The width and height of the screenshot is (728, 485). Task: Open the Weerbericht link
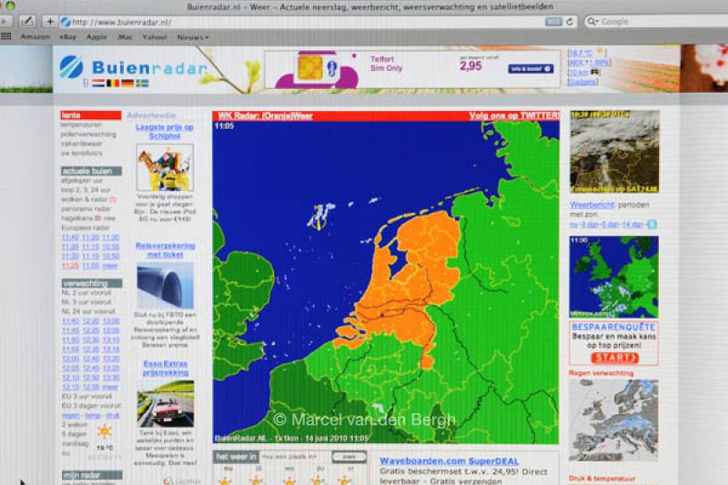(592, 205)
